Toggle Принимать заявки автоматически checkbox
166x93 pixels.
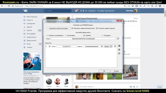72,28
